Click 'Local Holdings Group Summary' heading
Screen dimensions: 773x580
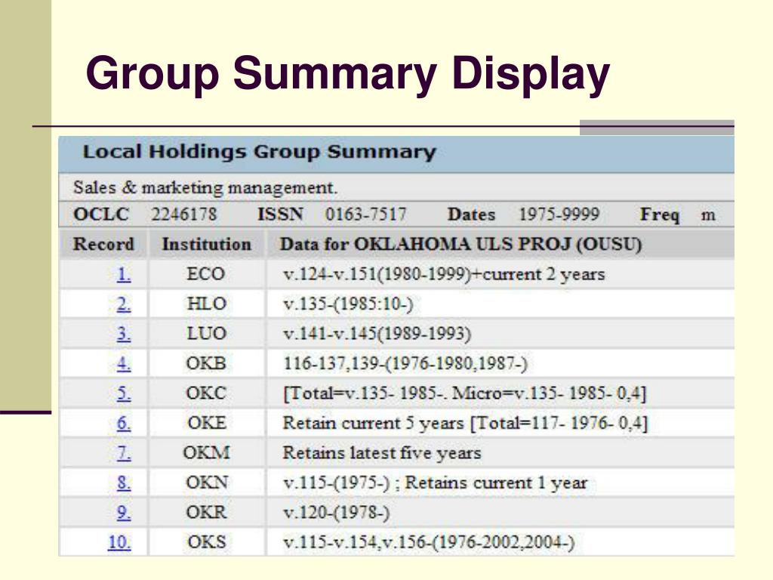260,152
